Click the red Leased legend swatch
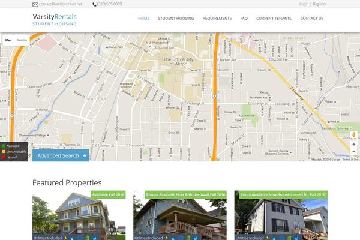 (4, 157)
